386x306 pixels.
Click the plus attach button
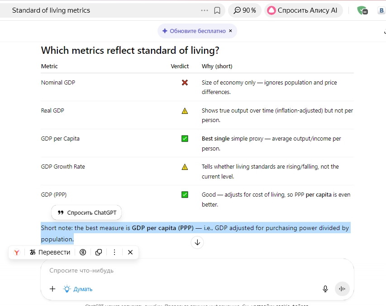[52, 289]
